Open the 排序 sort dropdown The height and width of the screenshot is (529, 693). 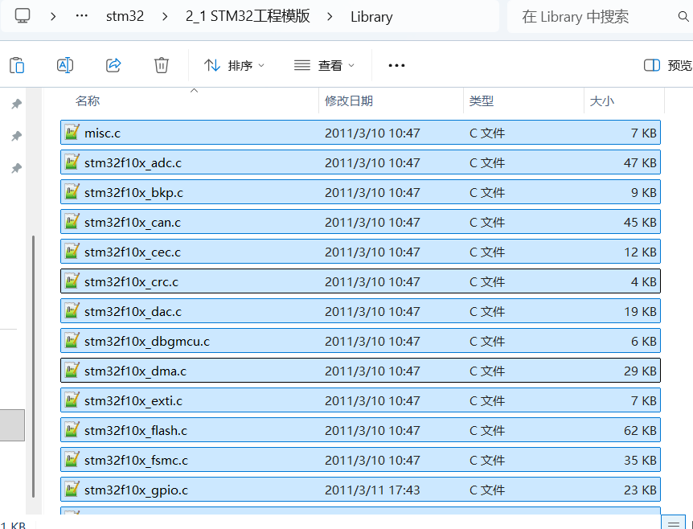(x=234, y=65)
